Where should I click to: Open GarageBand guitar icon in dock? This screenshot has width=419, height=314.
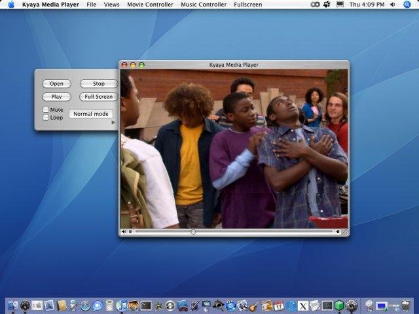coord(254,306)
